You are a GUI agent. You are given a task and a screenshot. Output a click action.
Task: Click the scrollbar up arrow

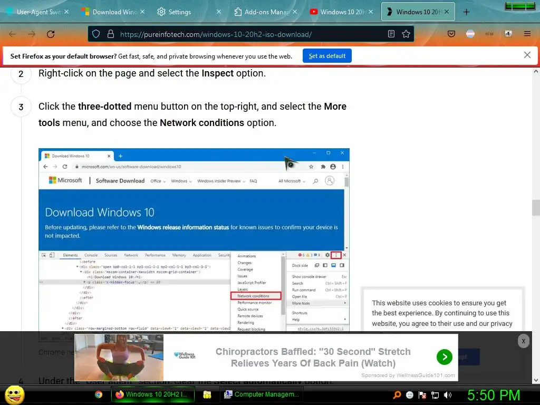tap(536, 72)
